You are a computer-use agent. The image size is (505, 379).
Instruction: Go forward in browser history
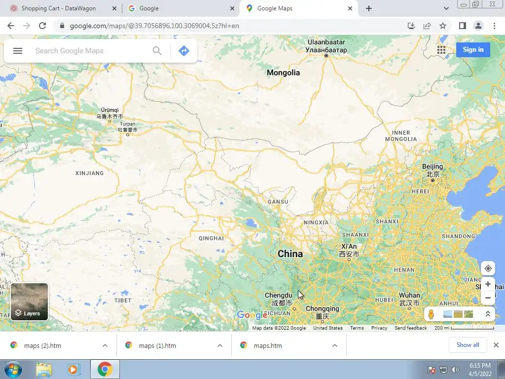(x=27, y=26)
